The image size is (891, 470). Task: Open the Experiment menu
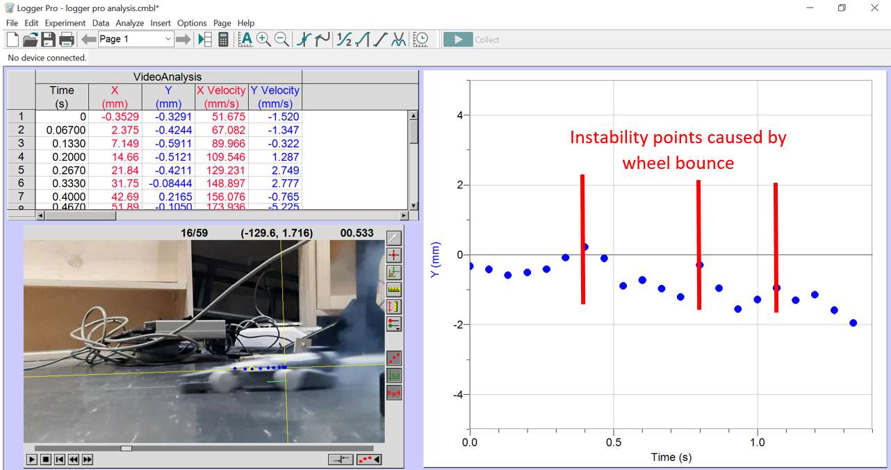tap(65, 23)
